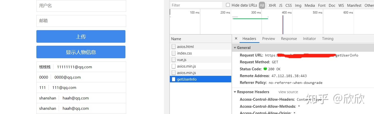Click the 400 ms timeline marker
The image size is (374, 114).
coord(286,12)
